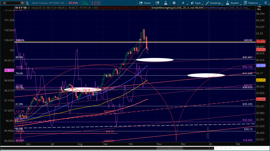Screen dimensions: 270x151
Task: Click the Drawing set label at bottom right
Action: click(x=253, y=148)
